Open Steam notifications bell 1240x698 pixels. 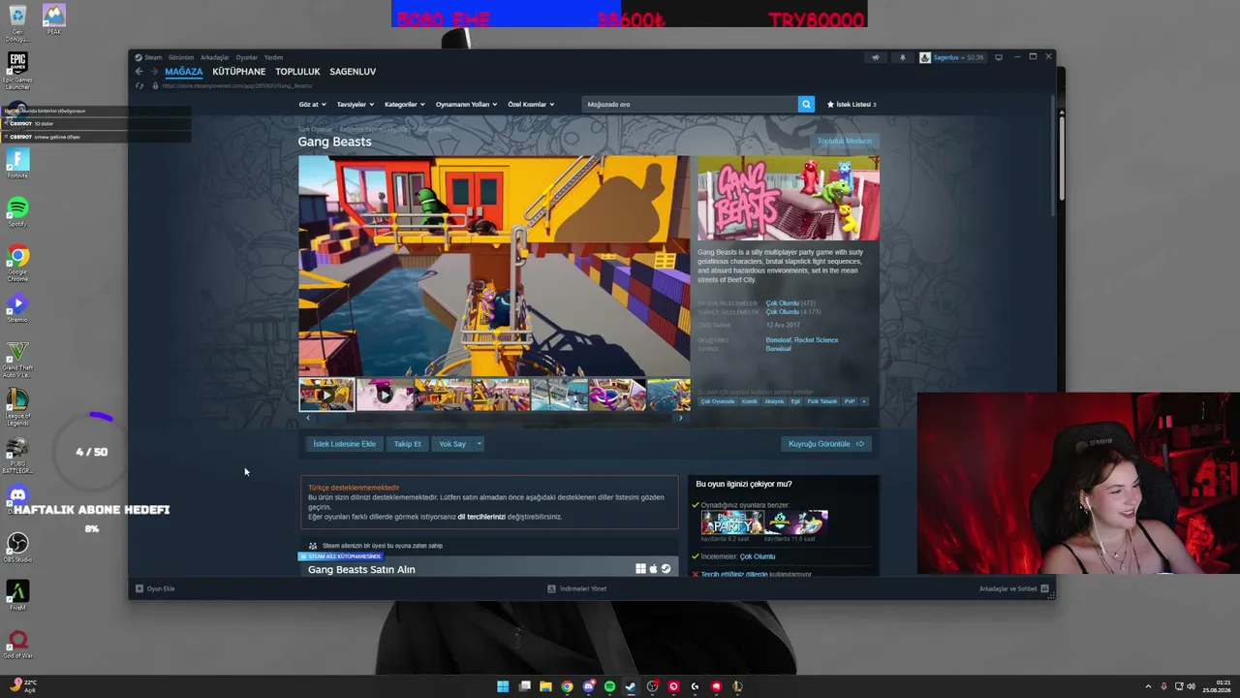pyautogui.click(x=902, y=57)
